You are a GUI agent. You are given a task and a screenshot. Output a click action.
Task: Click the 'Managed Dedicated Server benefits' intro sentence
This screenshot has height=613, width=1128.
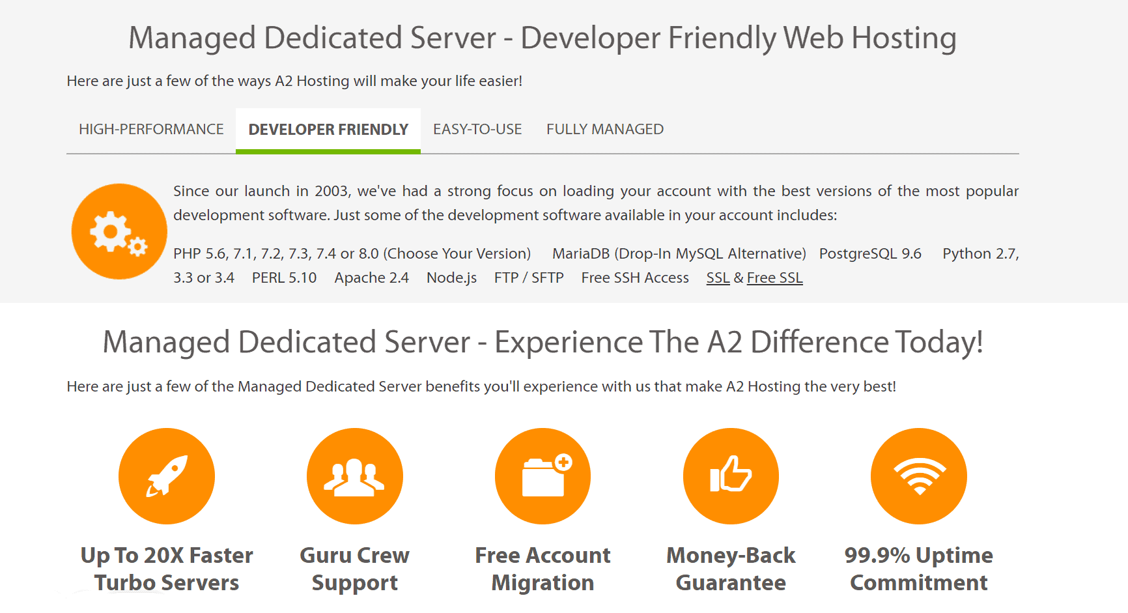pyautogui.click(x=481, y=387)
